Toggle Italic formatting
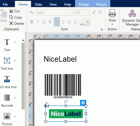The height and width of the screenshot is (126, 140). pyautogui.click(x=38, y=22)
